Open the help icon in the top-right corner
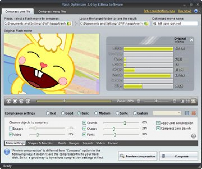The image size is (202, 169). click(196, 11)
